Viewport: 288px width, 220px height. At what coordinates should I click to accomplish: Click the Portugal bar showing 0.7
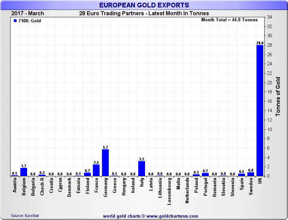coord(205,175)
